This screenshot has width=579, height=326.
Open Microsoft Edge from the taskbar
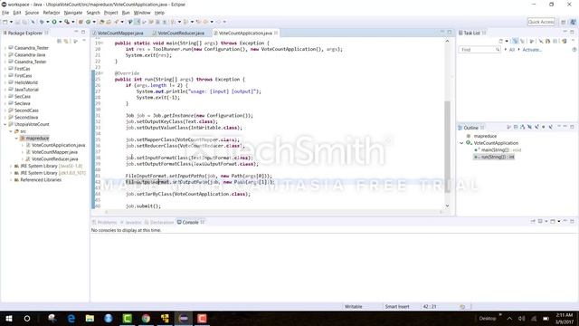(71, 318)
